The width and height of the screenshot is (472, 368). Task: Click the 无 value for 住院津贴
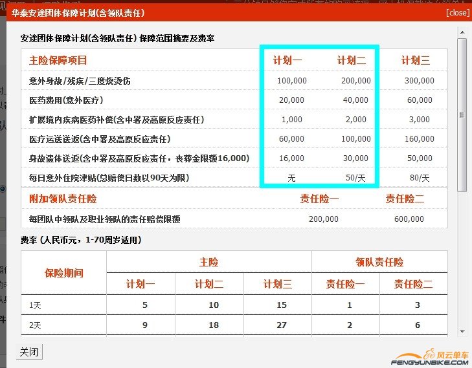291,178
